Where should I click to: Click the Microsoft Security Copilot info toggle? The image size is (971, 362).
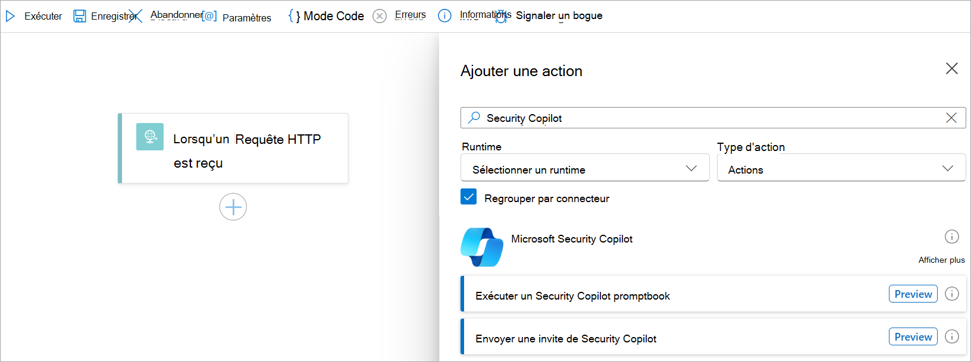(x=952, y=236)
